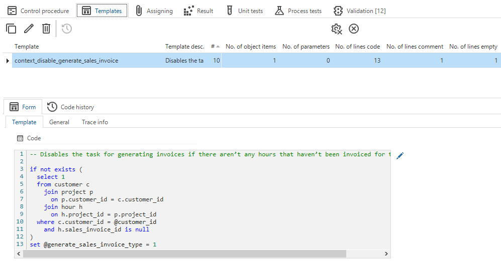Click the blue pencil beside code editor
This screenshot has height=261, width=501.
point(400,156)
